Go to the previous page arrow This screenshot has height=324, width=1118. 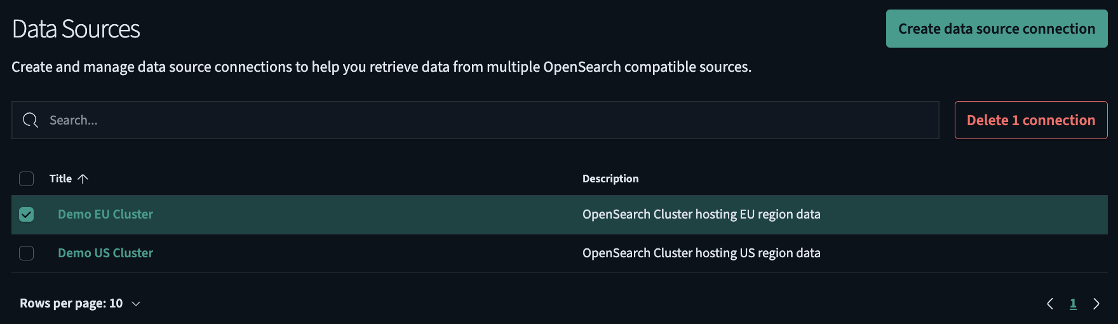tap(1050, 304)
